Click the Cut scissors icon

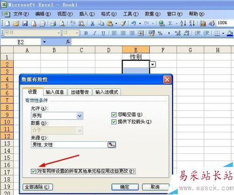coord(93,23)
